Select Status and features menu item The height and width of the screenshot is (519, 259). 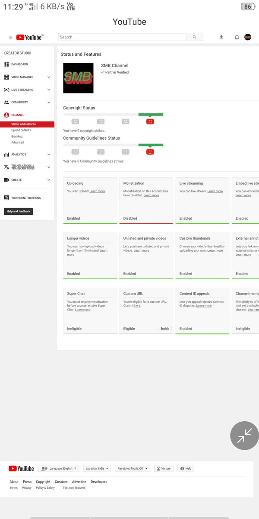point(27,124)
